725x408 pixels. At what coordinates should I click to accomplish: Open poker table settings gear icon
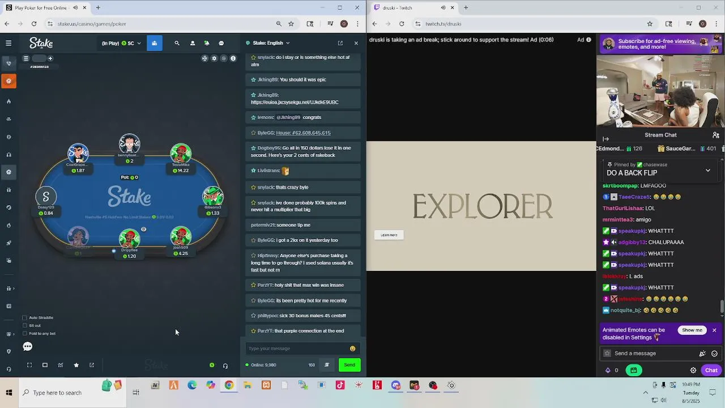coord(214,58)
